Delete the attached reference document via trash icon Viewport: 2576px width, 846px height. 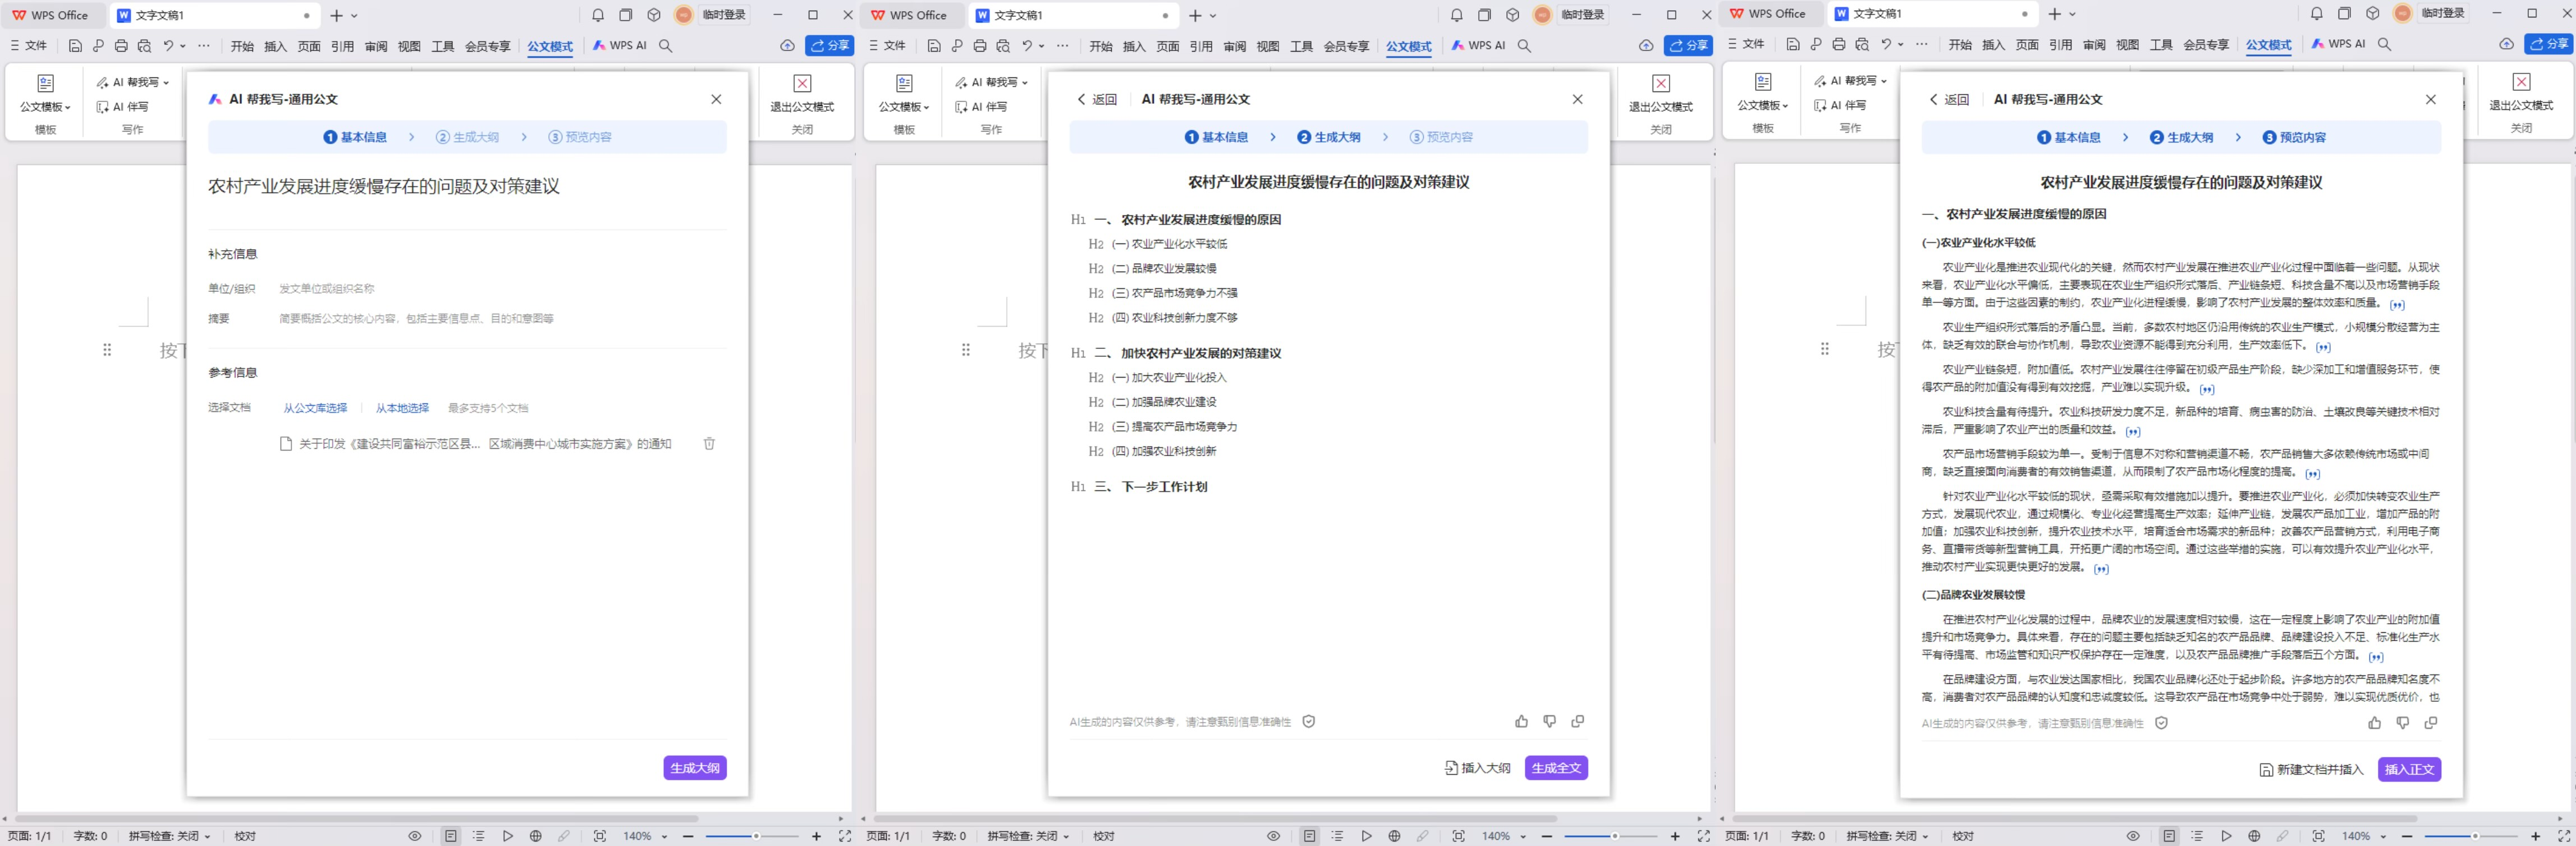pyautogui.click(x=710, y=444)
